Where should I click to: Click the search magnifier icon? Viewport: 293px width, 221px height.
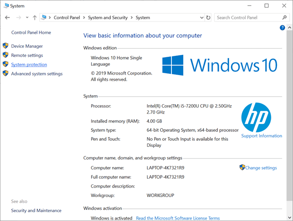[285, 17]
